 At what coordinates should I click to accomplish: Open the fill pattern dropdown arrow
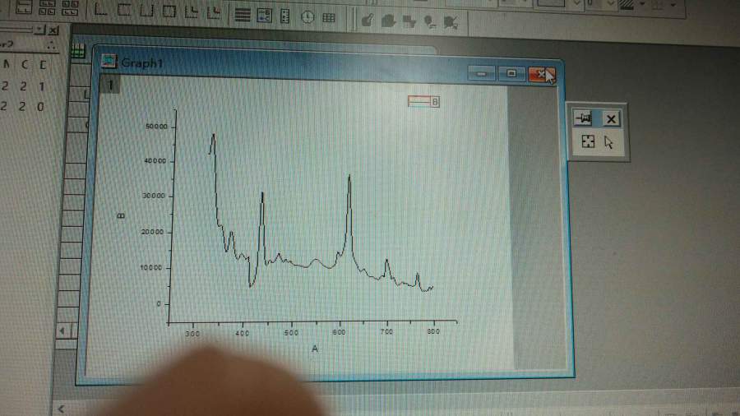642,5
